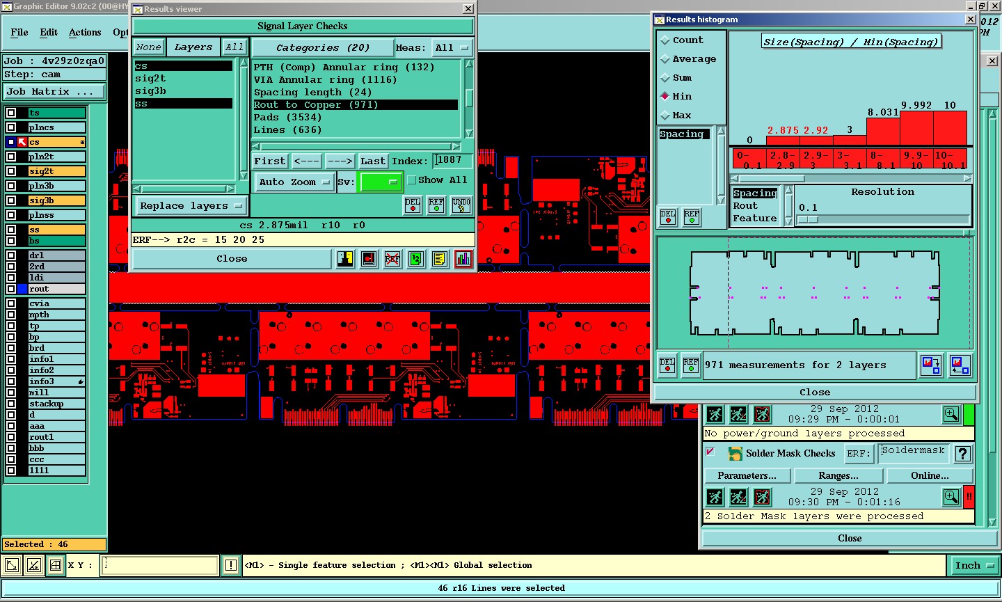Click the Index input field showing 1887
Viewport: 1002px width, 602px height.
[x=452, y=160]
